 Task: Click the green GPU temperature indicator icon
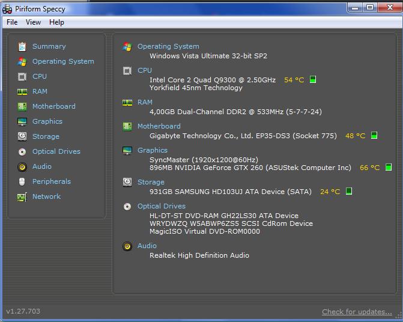pyautogui.click(x=389, y=167)
